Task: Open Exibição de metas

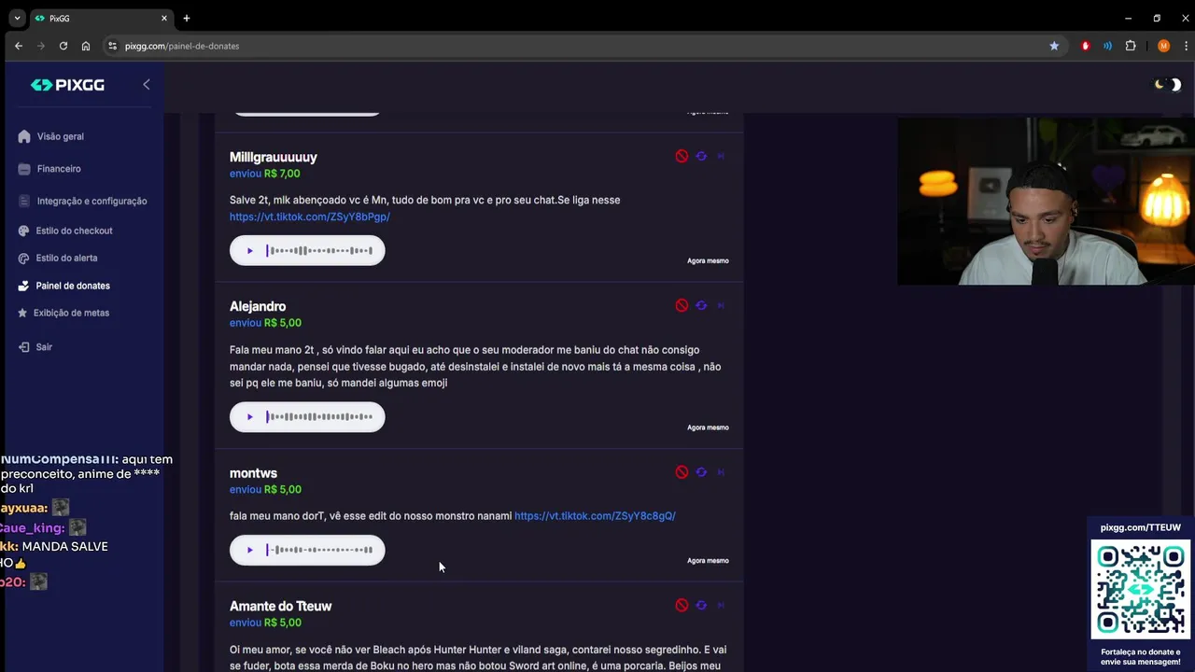Action: click(x=71, y=313)
